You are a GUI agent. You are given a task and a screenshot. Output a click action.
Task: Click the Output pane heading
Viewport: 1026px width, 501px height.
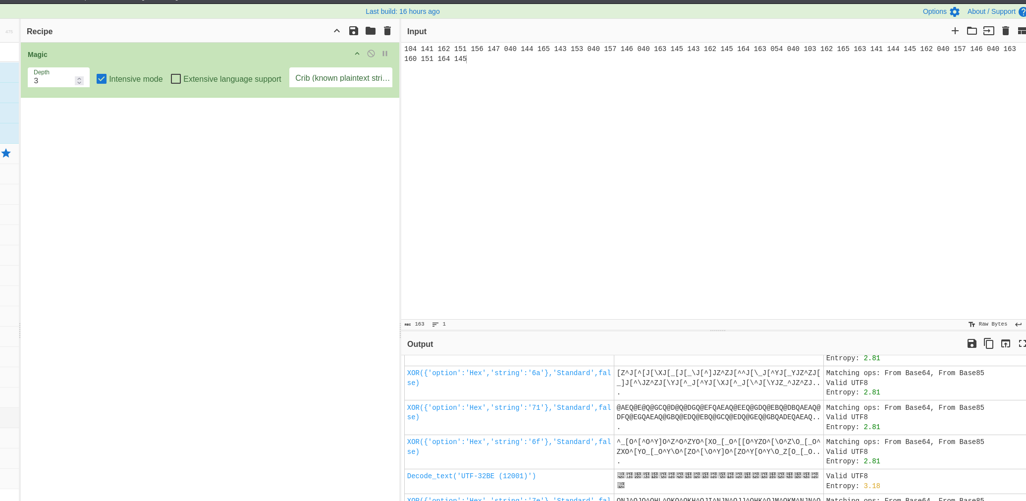[420, 344]
